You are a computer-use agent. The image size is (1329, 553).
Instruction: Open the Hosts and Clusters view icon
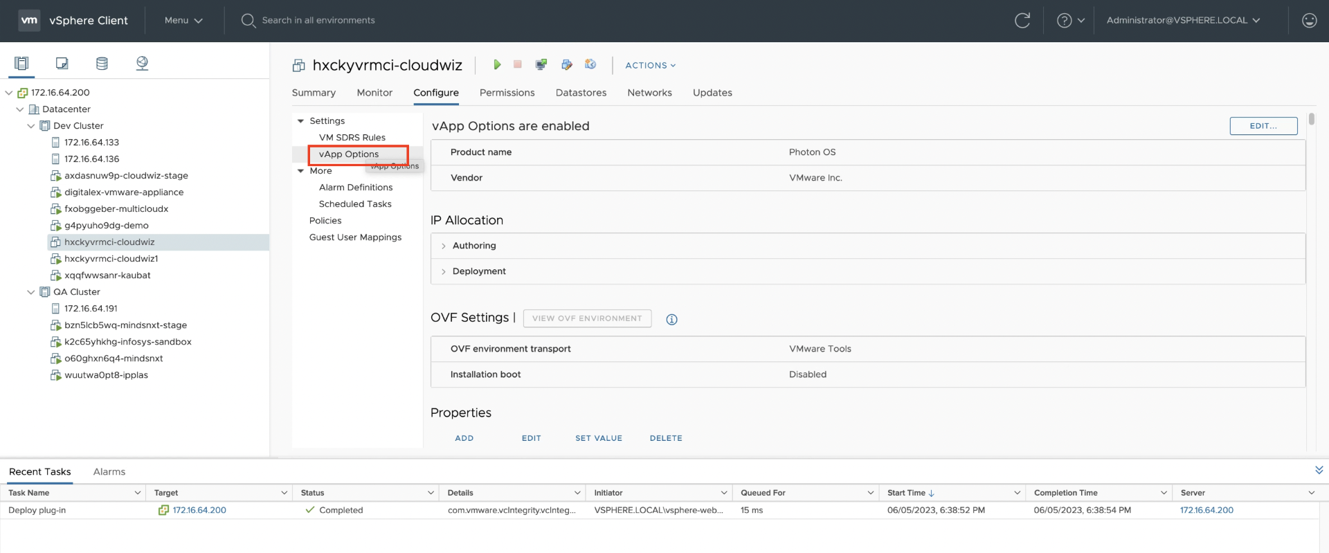click(x=21, y=64)
